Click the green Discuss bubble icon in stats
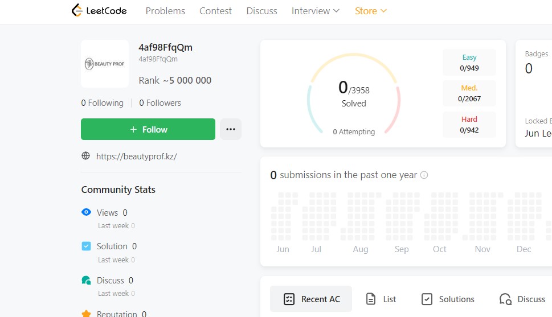The image size is (552, 317). pos(86,280)
